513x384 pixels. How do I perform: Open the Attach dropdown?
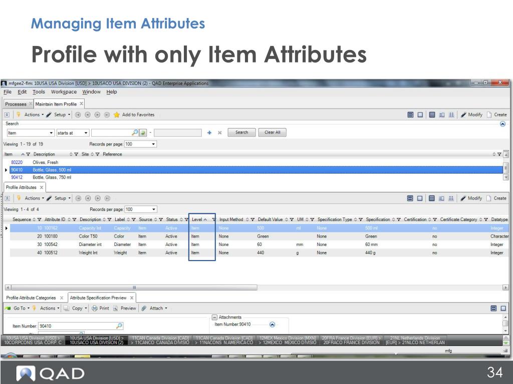coord(158,308)
